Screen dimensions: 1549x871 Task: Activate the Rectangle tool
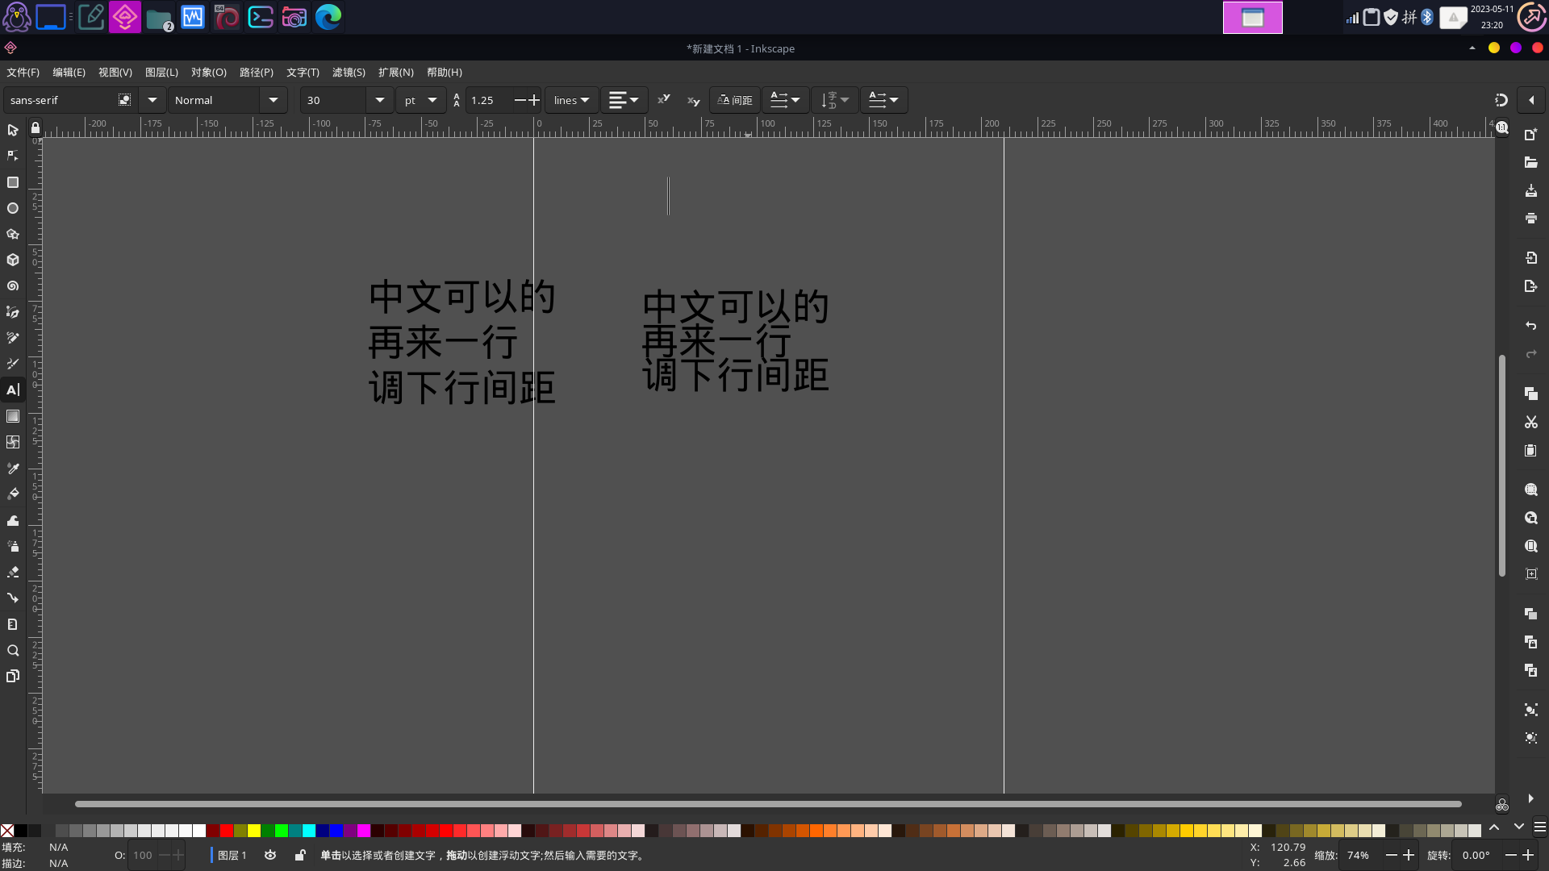(x=13, y=182)
